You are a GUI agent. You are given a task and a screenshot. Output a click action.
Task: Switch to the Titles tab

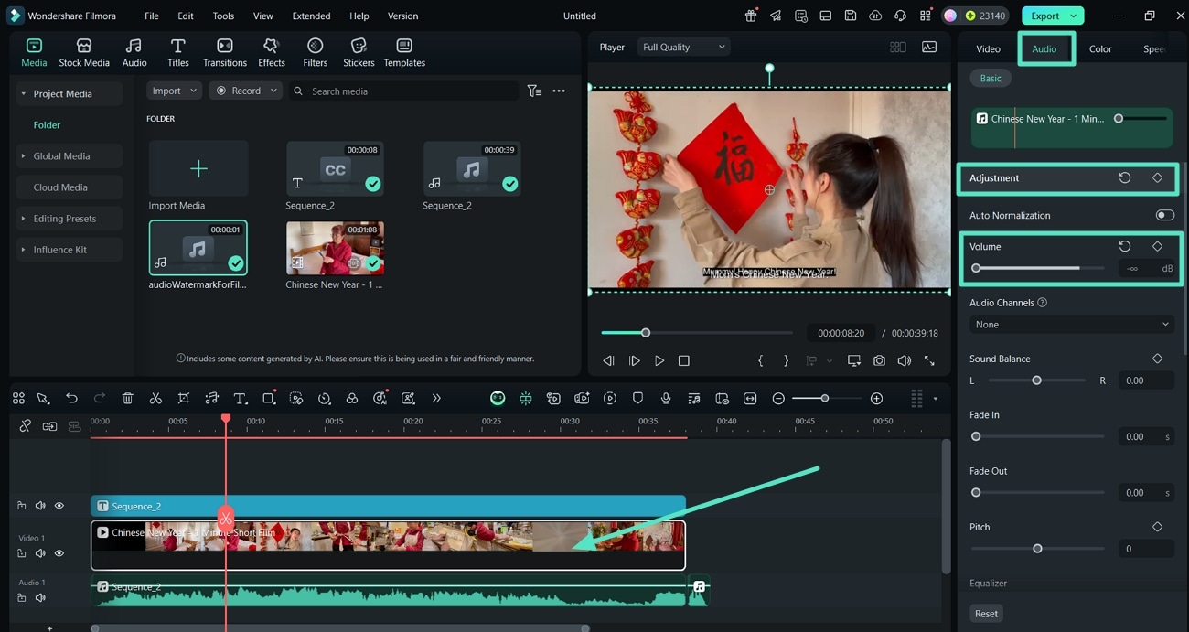point(178,53)
